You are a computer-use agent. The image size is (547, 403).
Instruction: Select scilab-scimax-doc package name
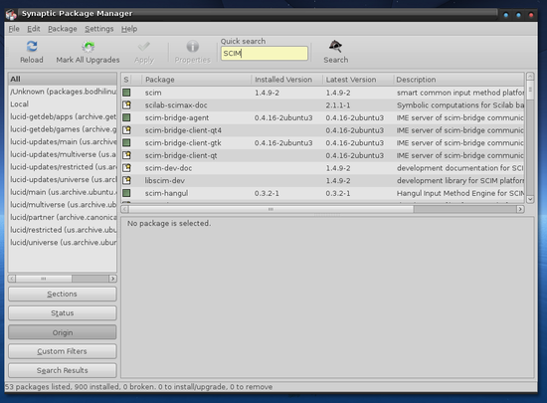pyautogui.click(x=176, y=105)
